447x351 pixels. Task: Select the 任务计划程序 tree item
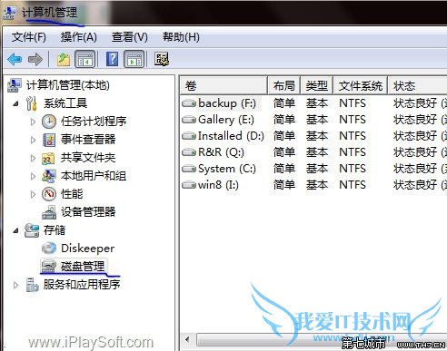click(x=94, y=122)
